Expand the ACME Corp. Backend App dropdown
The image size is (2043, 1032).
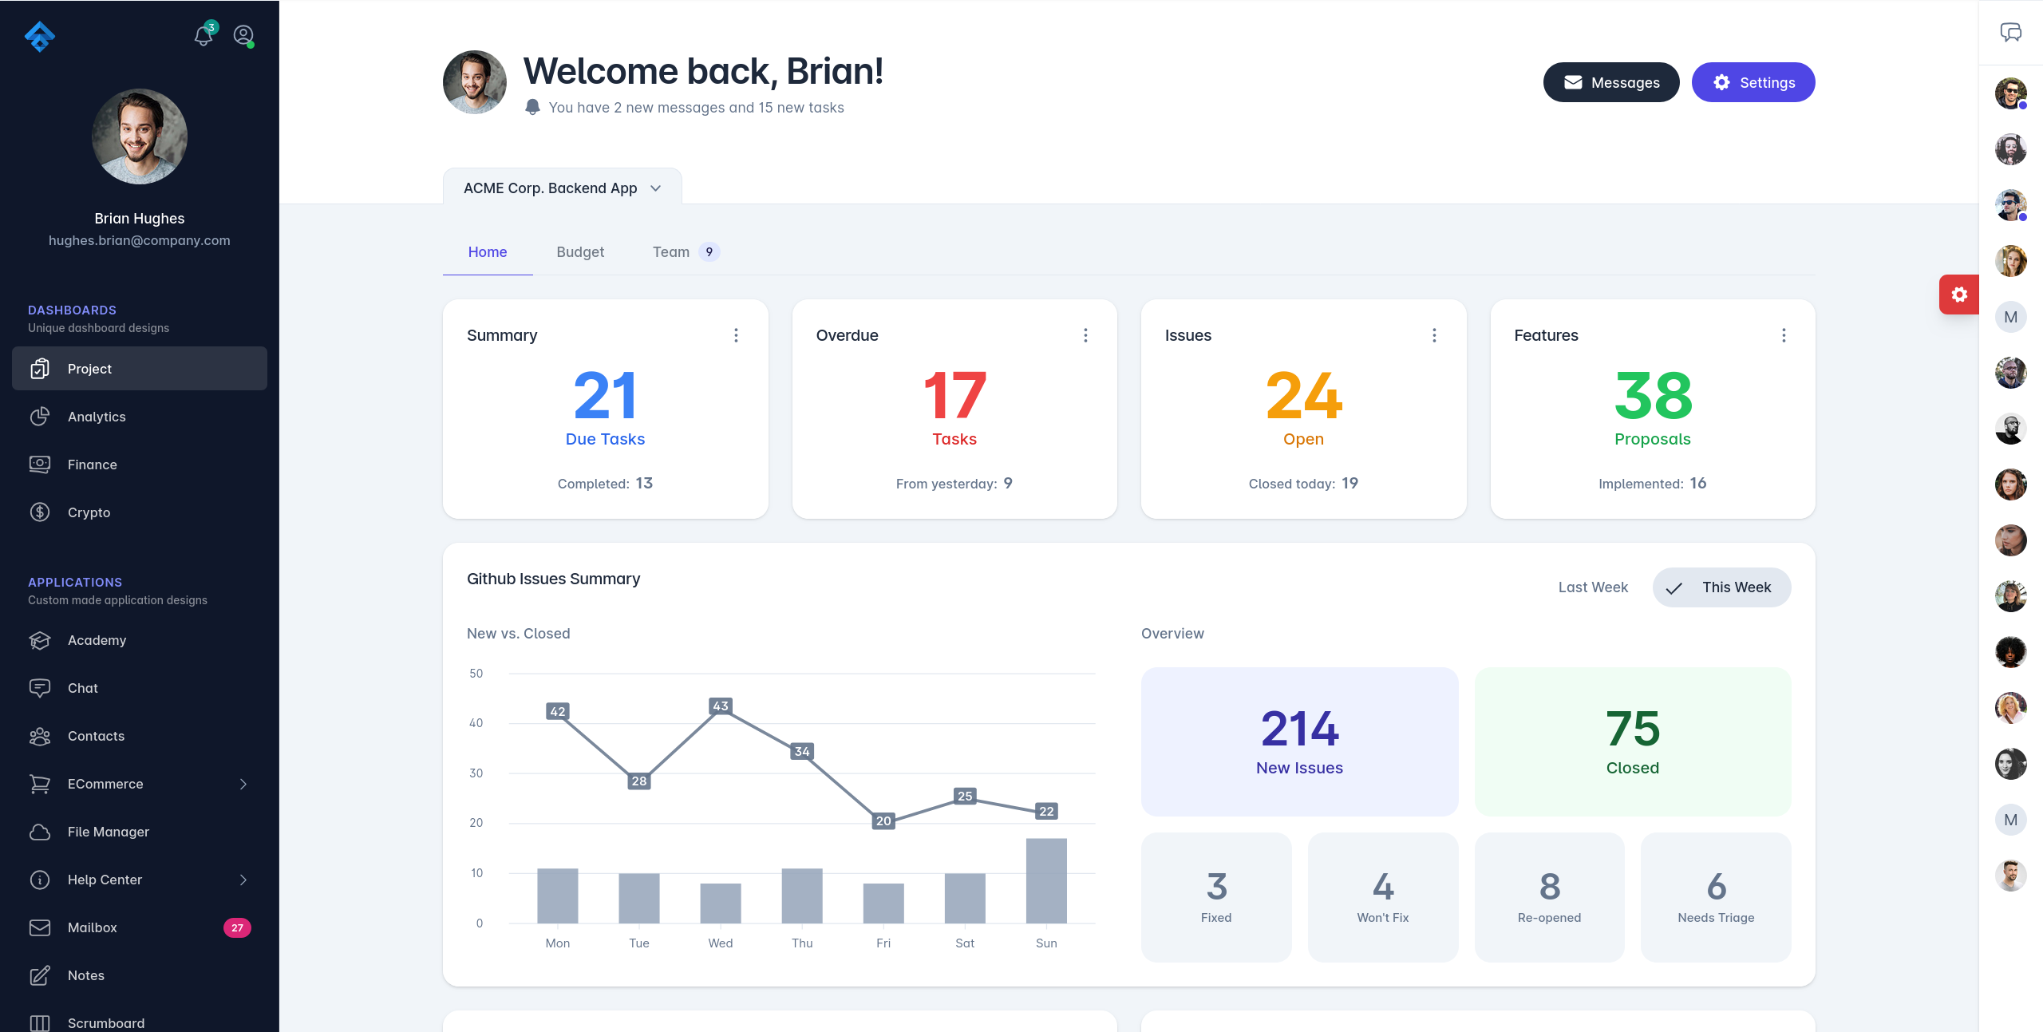pyautogui.click(x=655, y=188)
